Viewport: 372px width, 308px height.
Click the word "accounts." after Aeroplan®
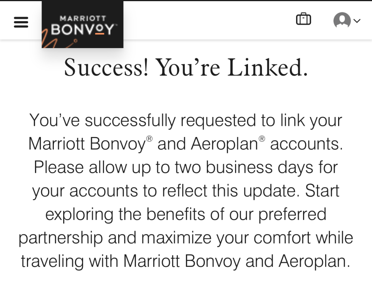click(307, 144)
